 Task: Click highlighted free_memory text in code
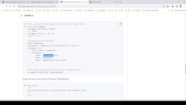click(x=49, y=55)
